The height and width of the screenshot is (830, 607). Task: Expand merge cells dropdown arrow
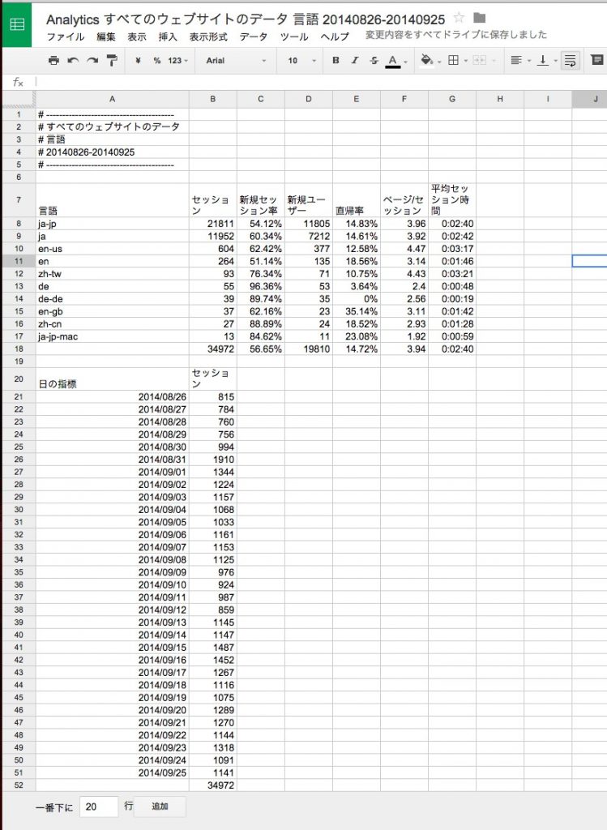(x=494, y=61)
